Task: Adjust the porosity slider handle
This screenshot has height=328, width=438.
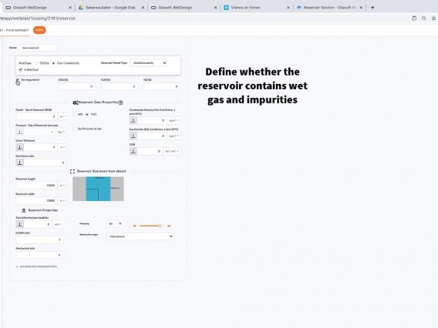Action: 160,226
